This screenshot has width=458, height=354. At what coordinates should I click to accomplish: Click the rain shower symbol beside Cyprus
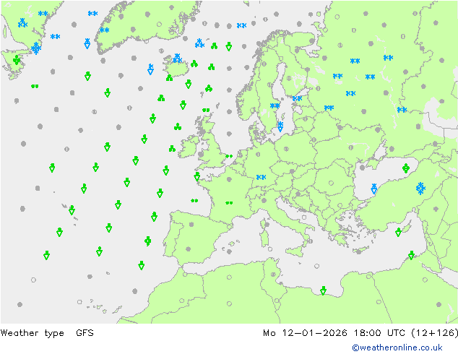click(398, 232)
